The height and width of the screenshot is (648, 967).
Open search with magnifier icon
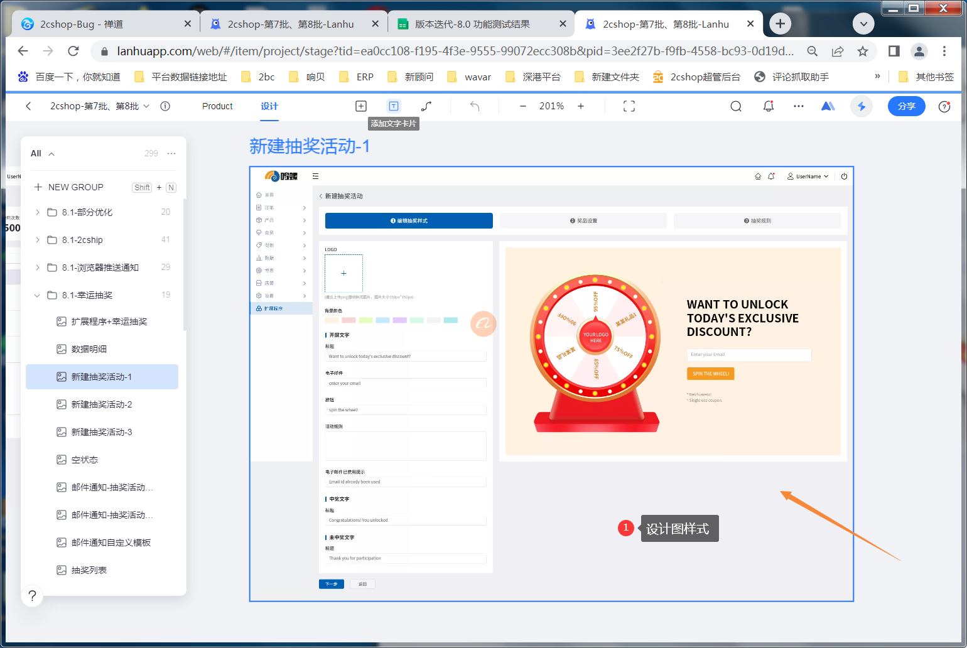736,106
